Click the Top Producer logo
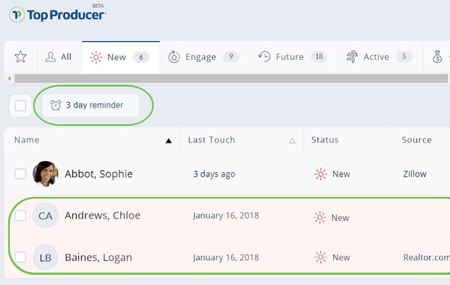The height and width of the screenshot is (285, 450). click(57, 14)
